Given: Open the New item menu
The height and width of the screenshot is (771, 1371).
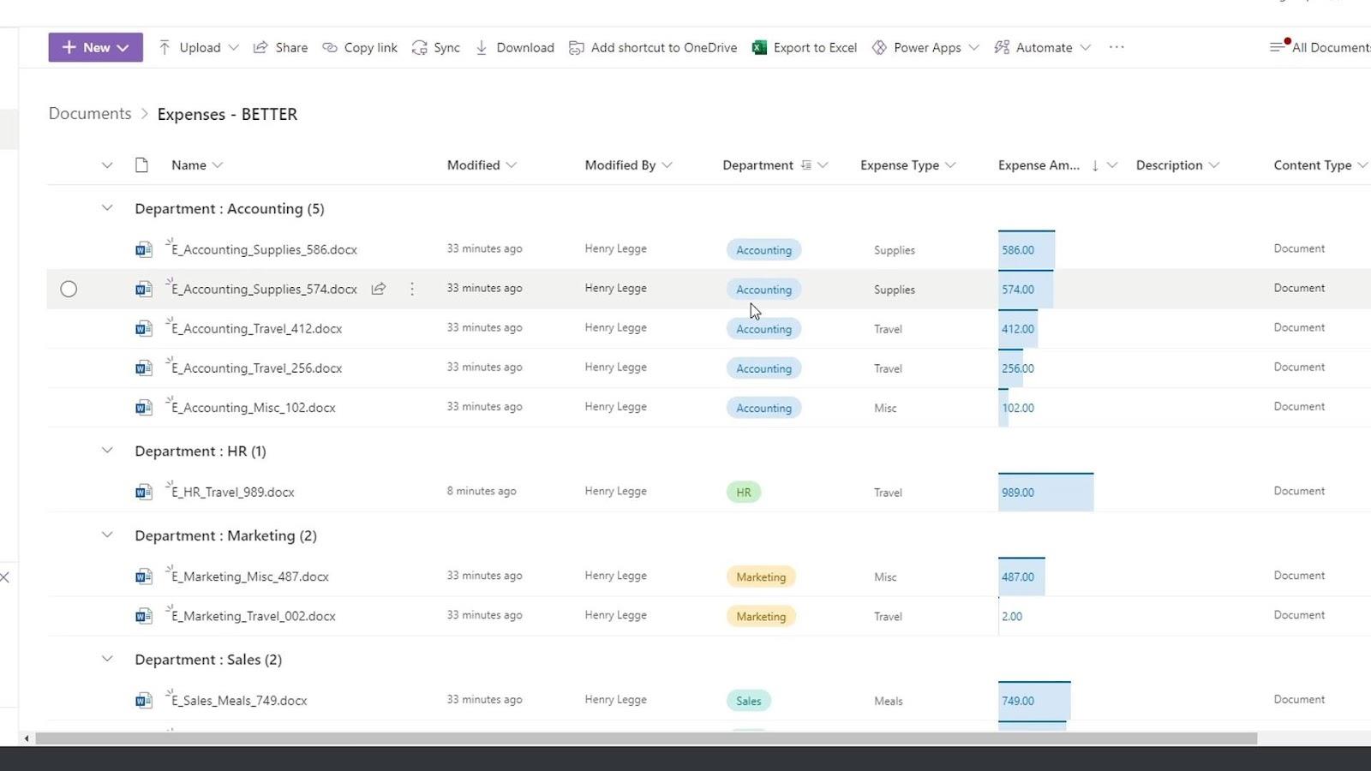Looking at the screenshot, I should pyautogui.click(x=95, y=47).
